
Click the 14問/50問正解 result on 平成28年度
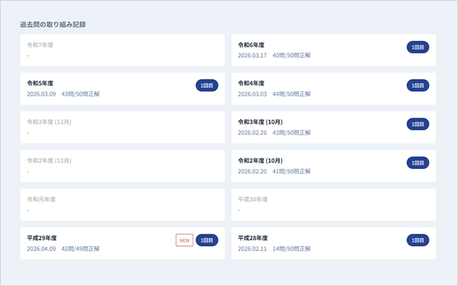click(x=291, y=249)
